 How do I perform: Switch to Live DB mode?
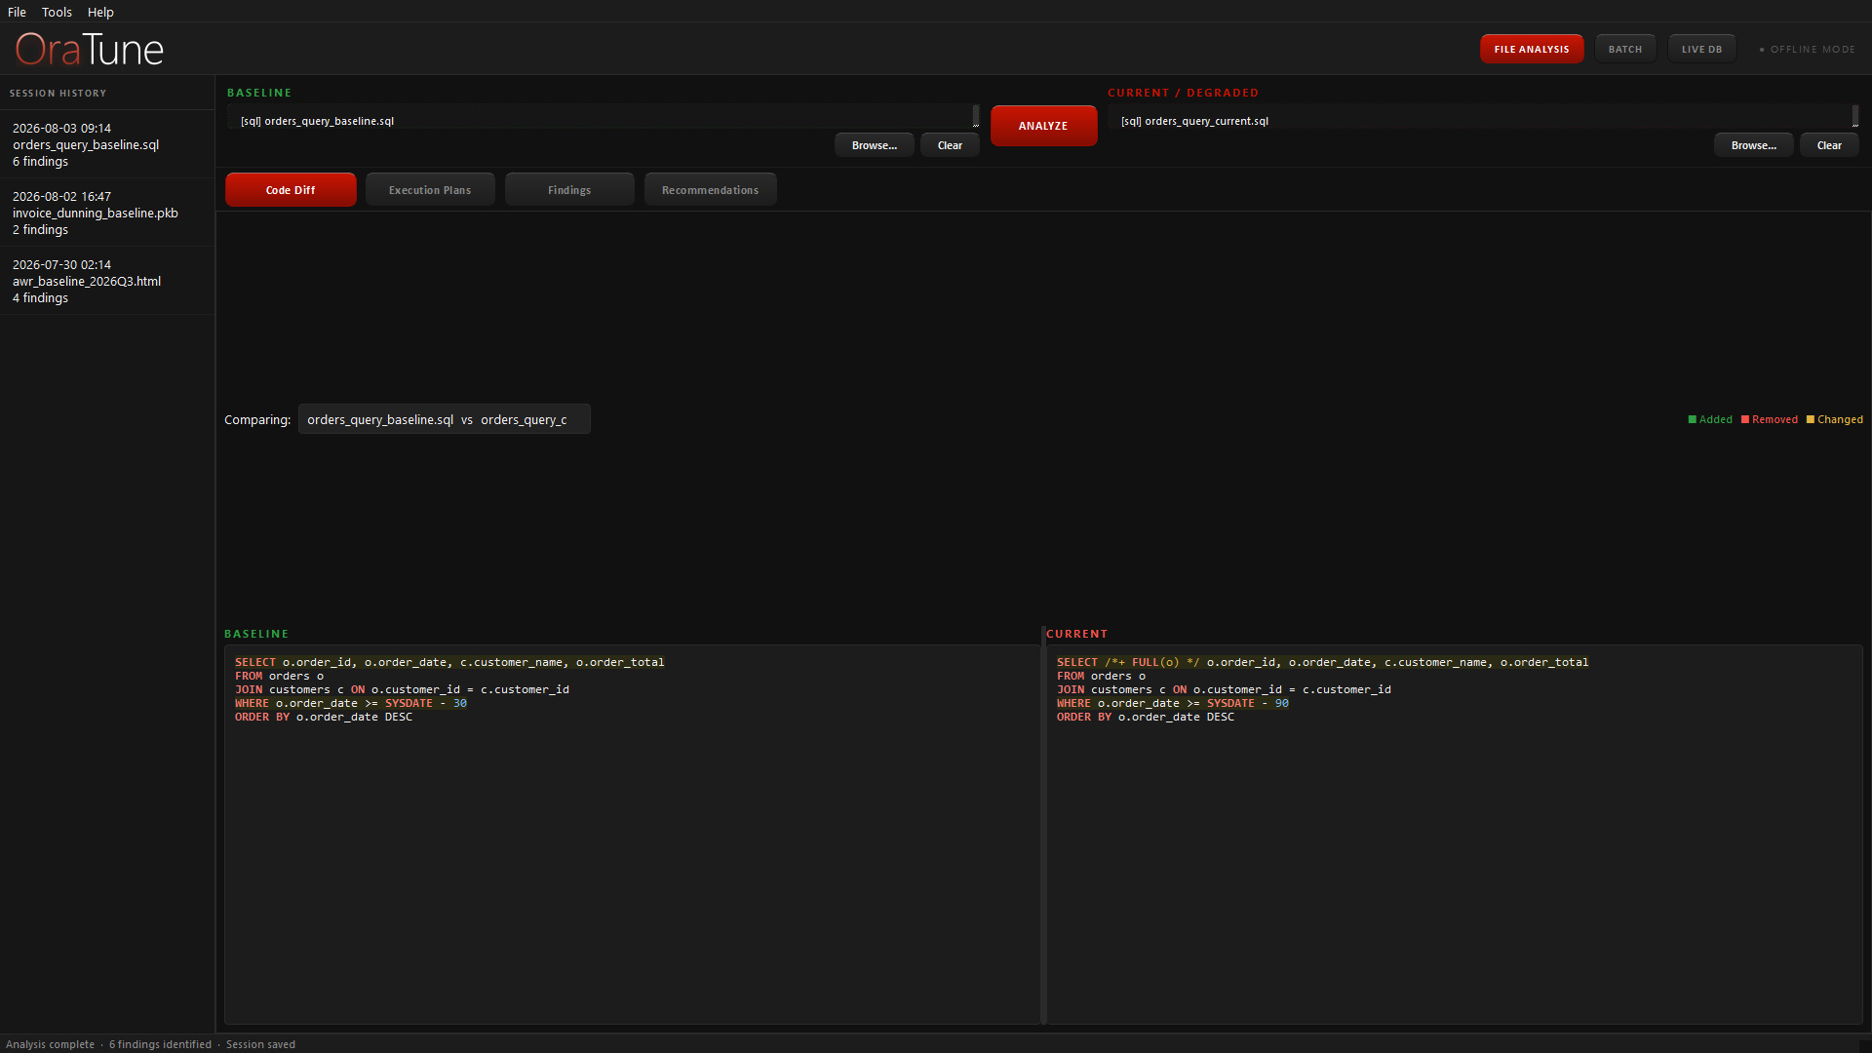(1701, 49)
